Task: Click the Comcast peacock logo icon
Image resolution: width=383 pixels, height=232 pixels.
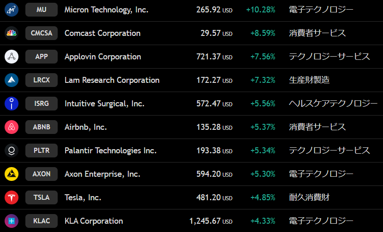Action: [12, 33]
